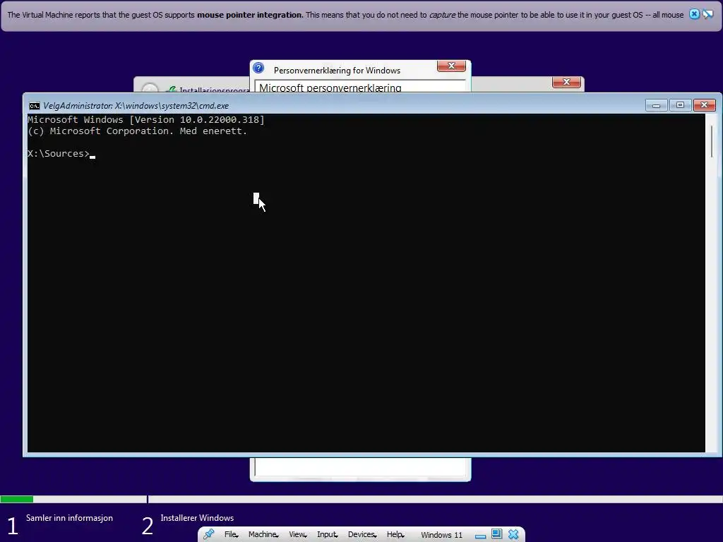This screenshot has height=542, width=723.
Task: Close the cmd.exe command prompt window
Action: coord(704,105)
